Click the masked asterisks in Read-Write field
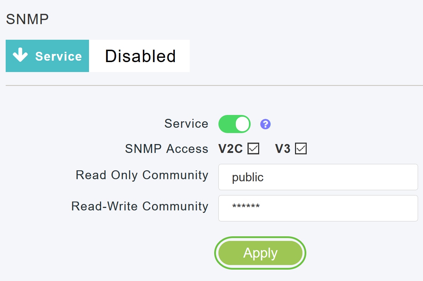The width and height of the screenshot is (423, 281). coord(246,206)
